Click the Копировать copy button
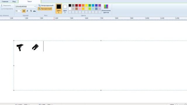 [x=7, y=9]
